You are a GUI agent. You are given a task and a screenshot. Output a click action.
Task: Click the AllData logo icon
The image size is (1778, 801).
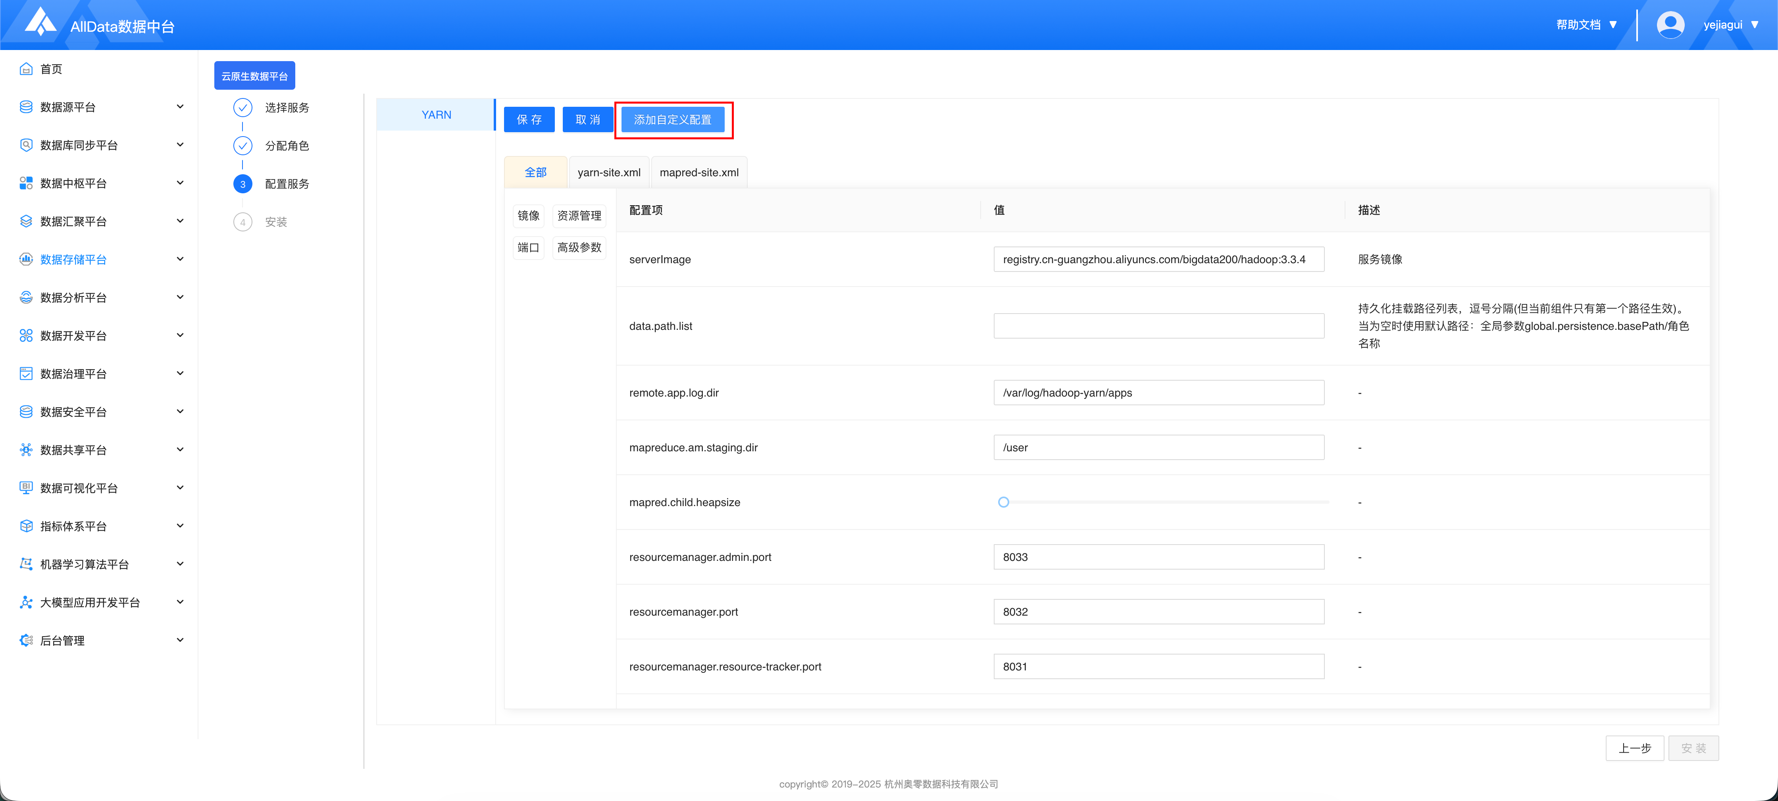click(x=40, y=22)
